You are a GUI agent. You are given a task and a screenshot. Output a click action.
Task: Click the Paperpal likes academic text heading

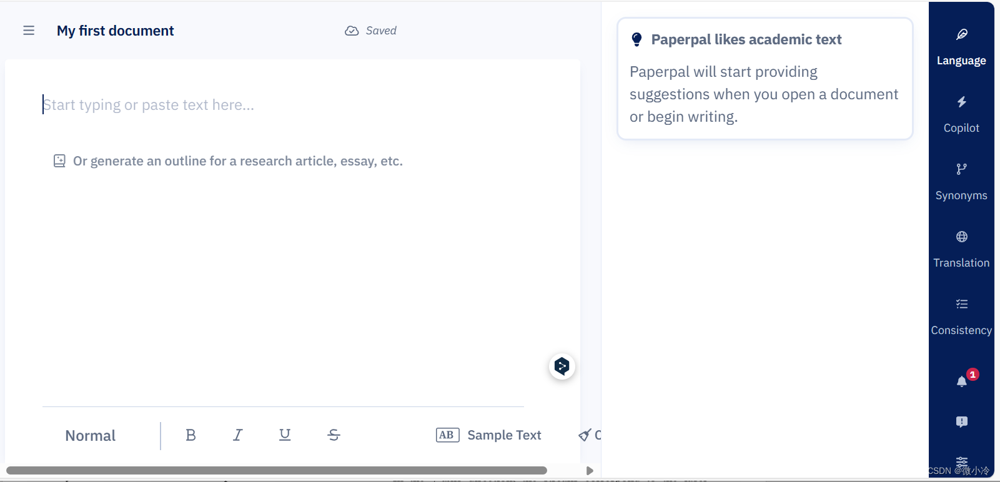[x=746, y=39]
